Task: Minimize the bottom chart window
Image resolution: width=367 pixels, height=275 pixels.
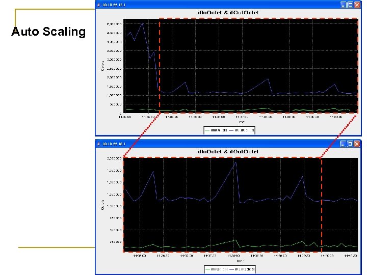Action: click(x=343, y=144)
